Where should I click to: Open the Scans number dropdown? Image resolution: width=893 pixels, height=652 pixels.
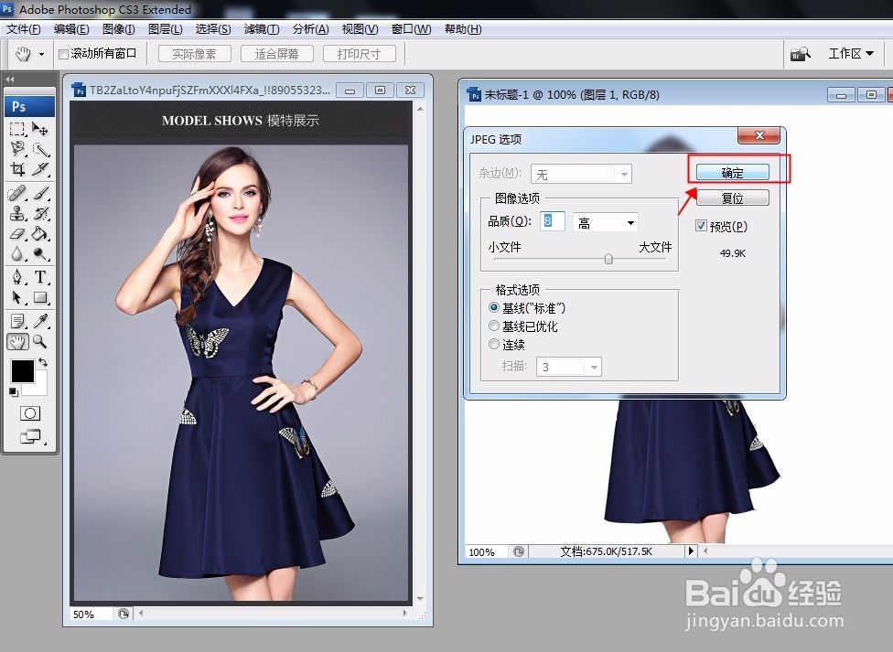pos(569,367)
